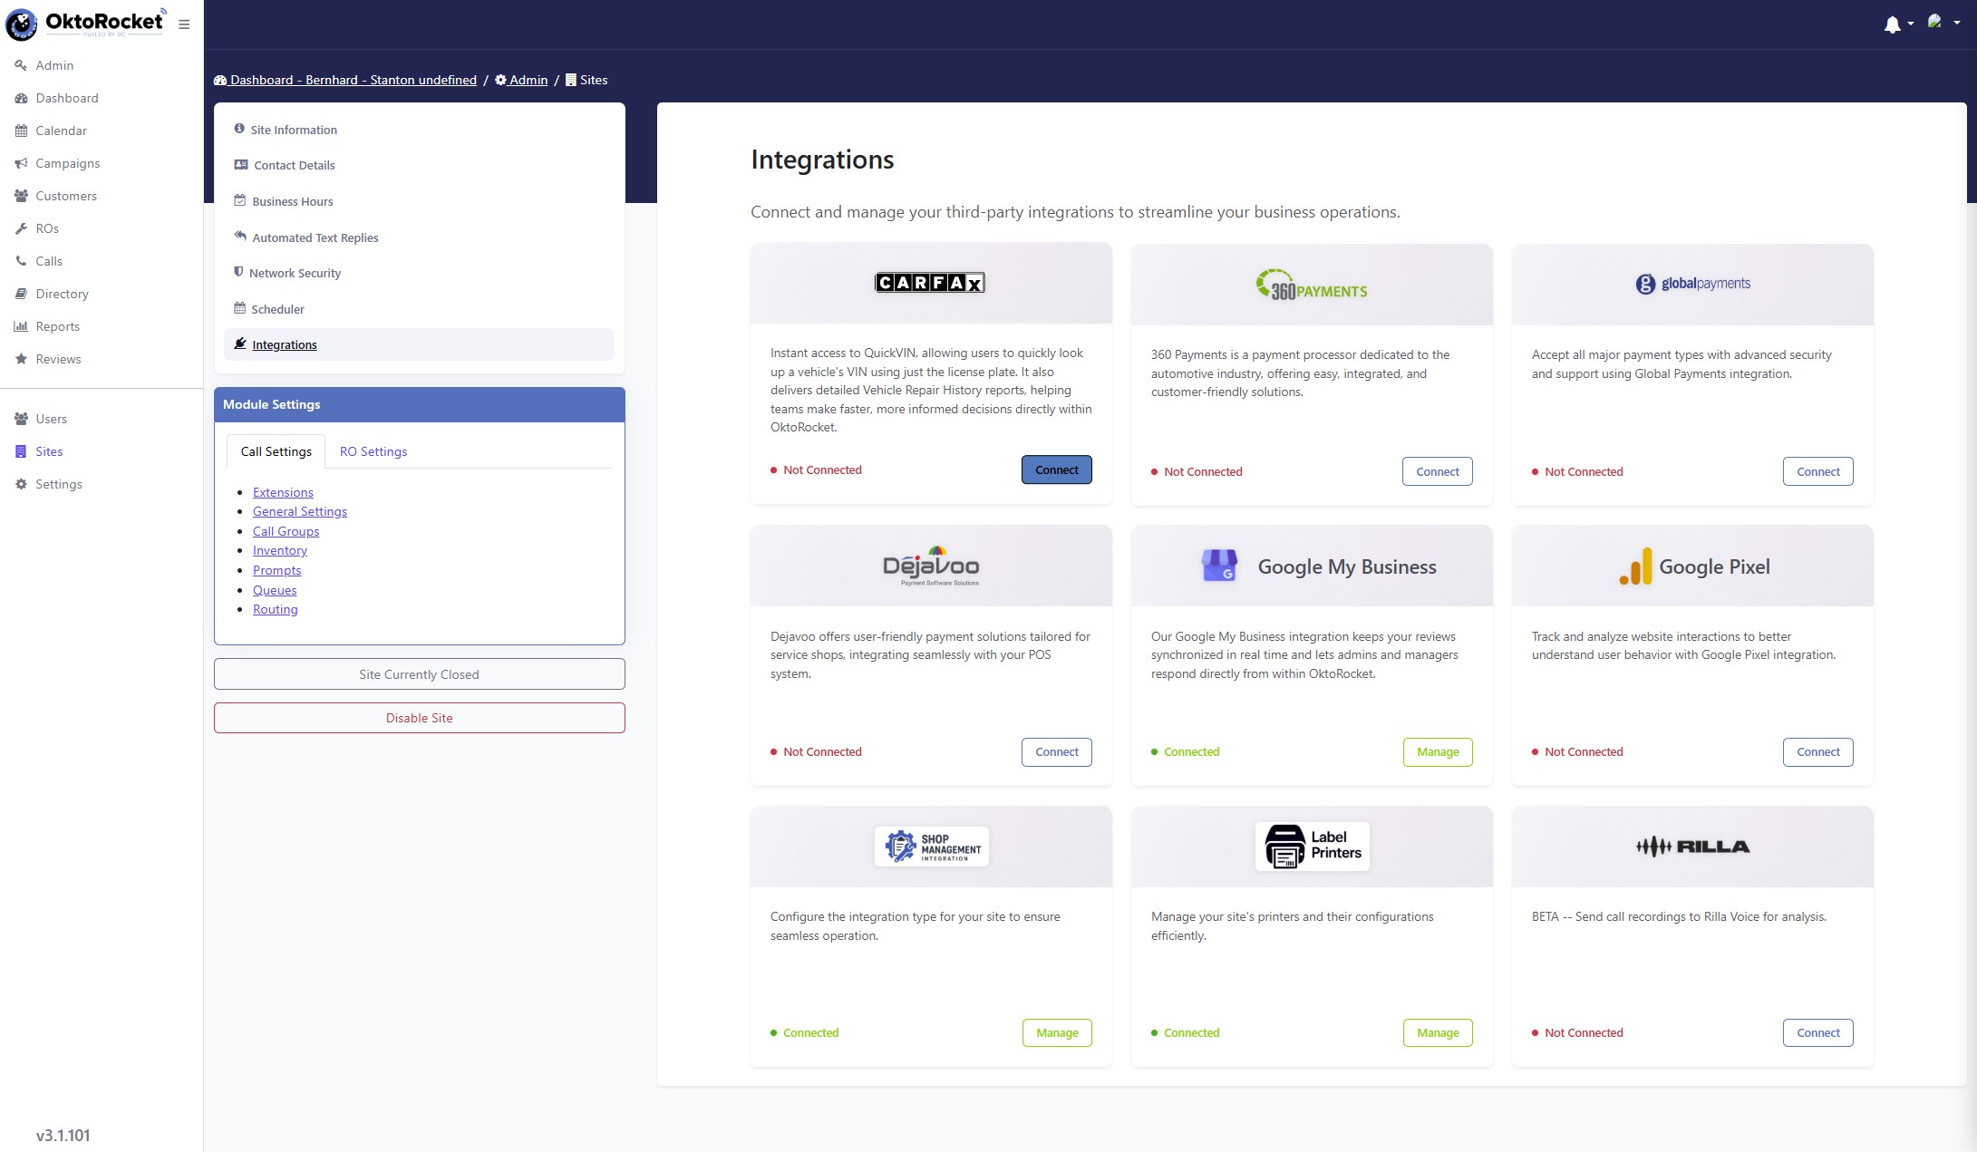Open the Queues link
This screenshot has width=1977, height=1152.
click(275, 590)
